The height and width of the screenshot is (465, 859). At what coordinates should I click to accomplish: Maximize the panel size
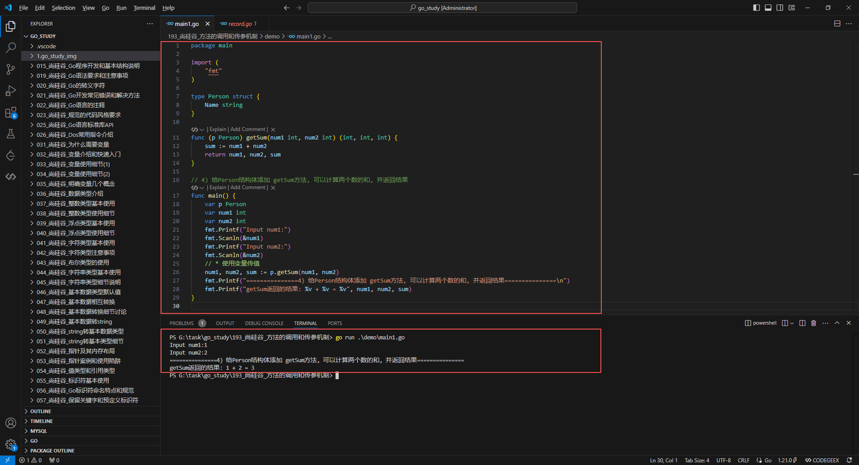[x=837, y=323]
